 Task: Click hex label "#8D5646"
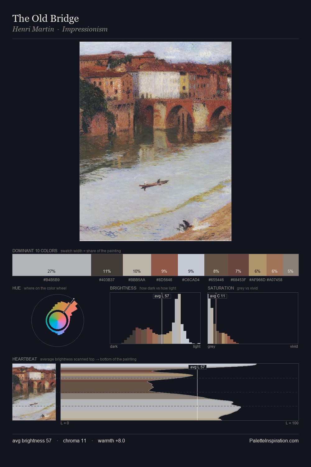[164, 280]
